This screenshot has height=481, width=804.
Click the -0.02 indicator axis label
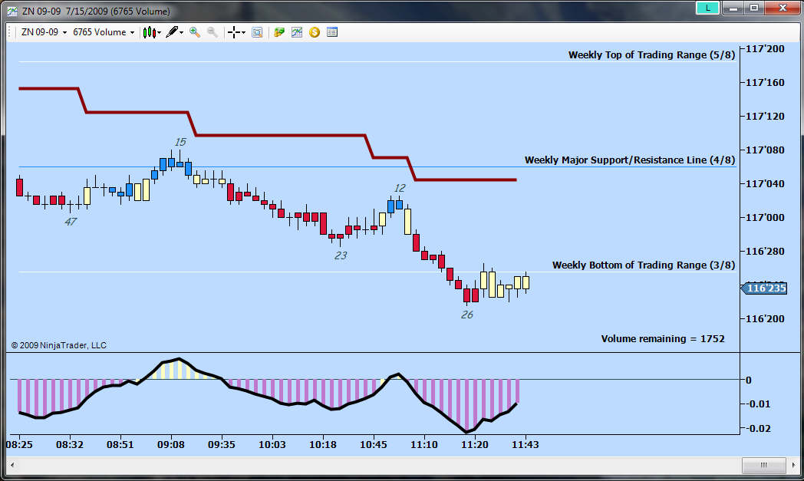click(x=757, y=428)
